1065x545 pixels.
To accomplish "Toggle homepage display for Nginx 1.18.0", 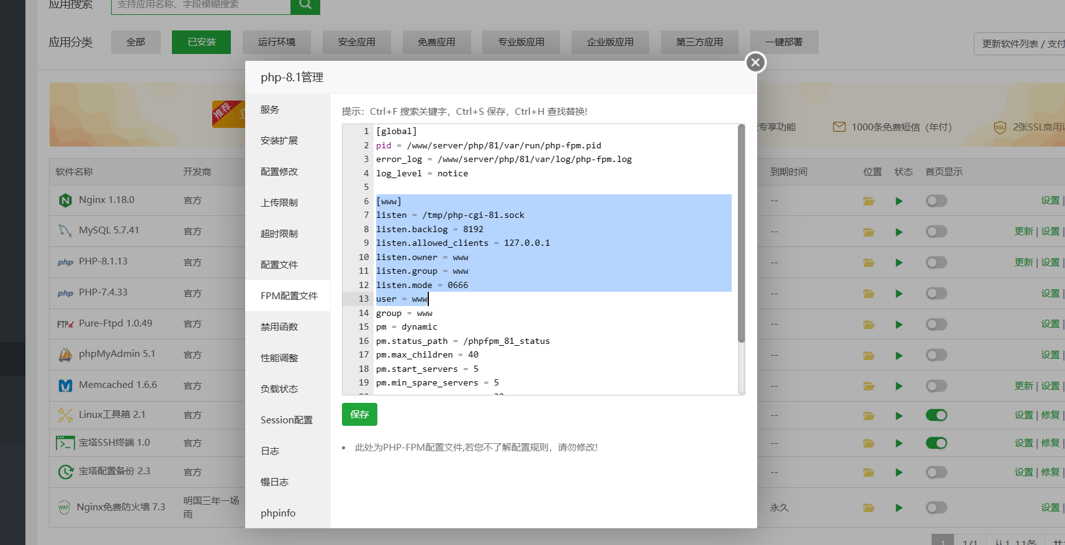I will pos(937,200).
